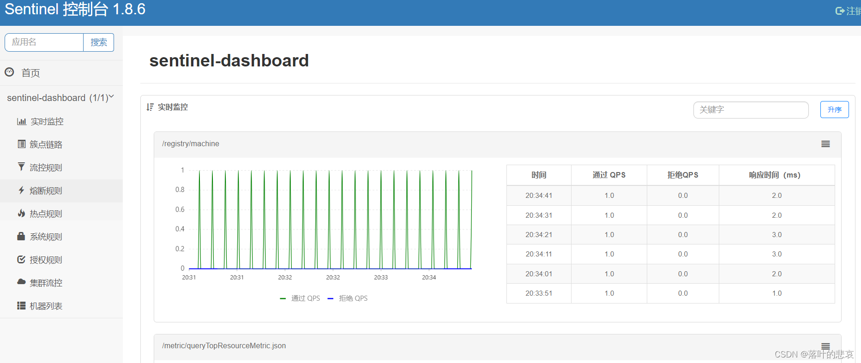
Task: Open hamburger menu for /registry/machine chart
Action: pos(825,144)
